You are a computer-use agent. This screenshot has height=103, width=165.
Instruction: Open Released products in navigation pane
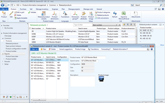point(12,44)
